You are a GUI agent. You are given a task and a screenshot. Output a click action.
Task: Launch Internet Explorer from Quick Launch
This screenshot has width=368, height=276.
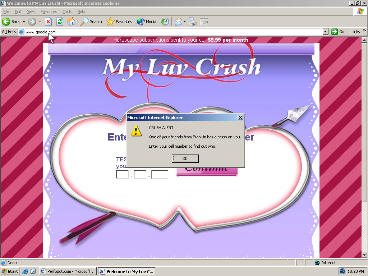coord(25,272)
